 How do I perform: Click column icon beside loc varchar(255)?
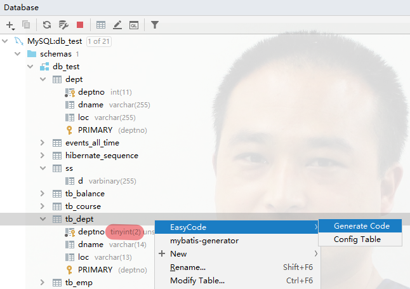click(70, 118)
